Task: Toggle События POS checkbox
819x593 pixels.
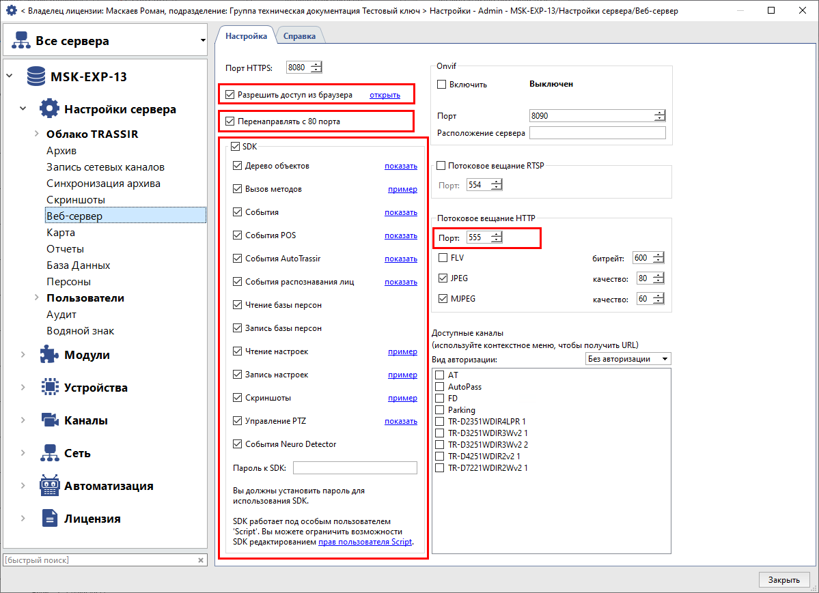Action: pos(237,235)
